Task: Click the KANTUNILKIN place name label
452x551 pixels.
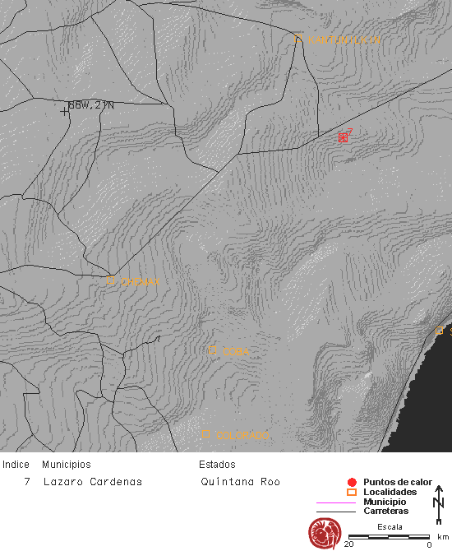Action: coord(344,40)
